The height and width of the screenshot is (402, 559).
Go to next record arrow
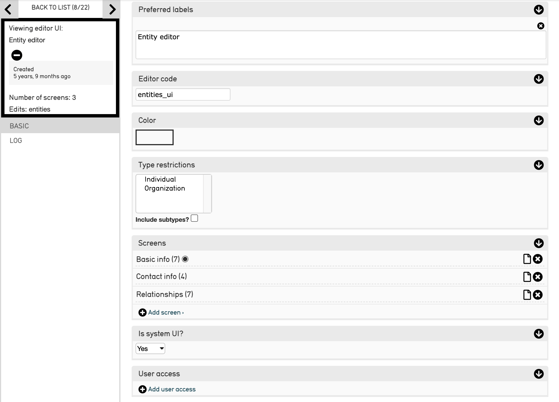pos(112,9)
